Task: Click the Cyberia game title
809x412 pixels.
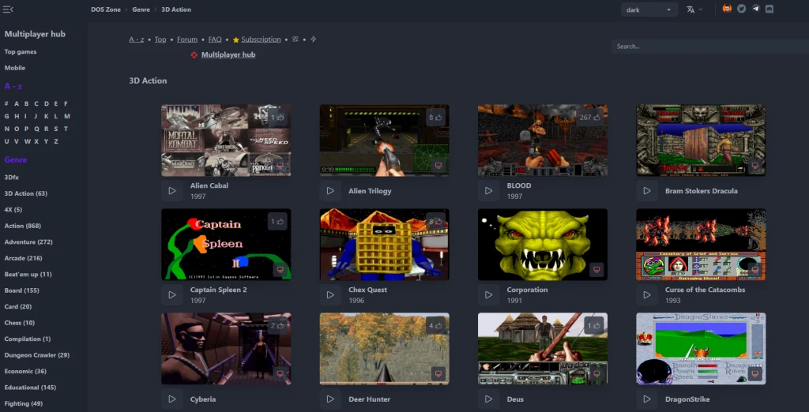Action: pyautogui.click(x=203, y=399)
